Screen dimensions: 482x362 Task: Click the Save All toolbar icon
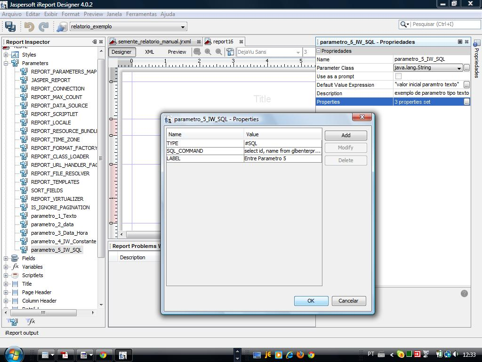[10, 26]
